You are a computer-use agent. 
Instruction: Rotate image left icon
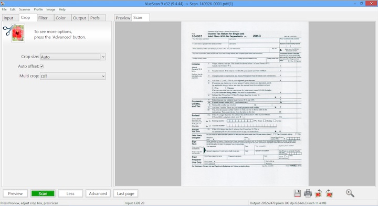click(319, 193)
